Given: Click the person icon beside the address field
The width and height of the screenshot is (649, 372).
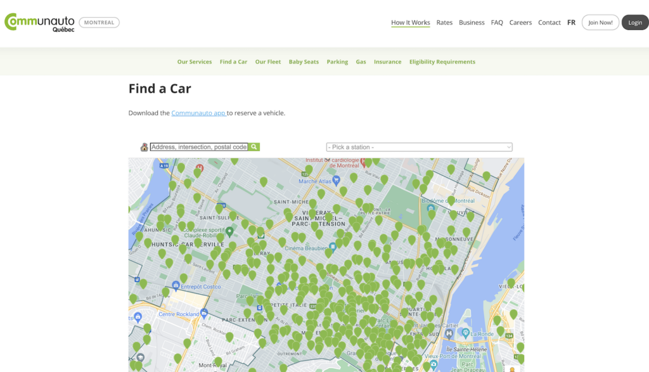Looking at the screenshot, I should (x=144, y=146).
